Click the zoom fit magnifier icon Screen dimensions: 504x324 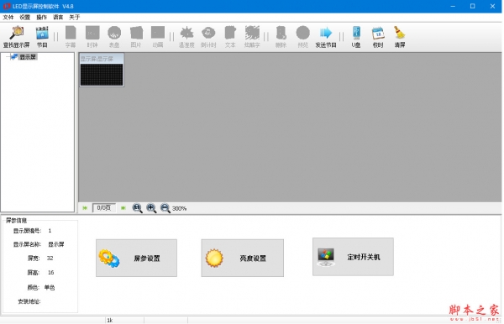coord(137,208)
